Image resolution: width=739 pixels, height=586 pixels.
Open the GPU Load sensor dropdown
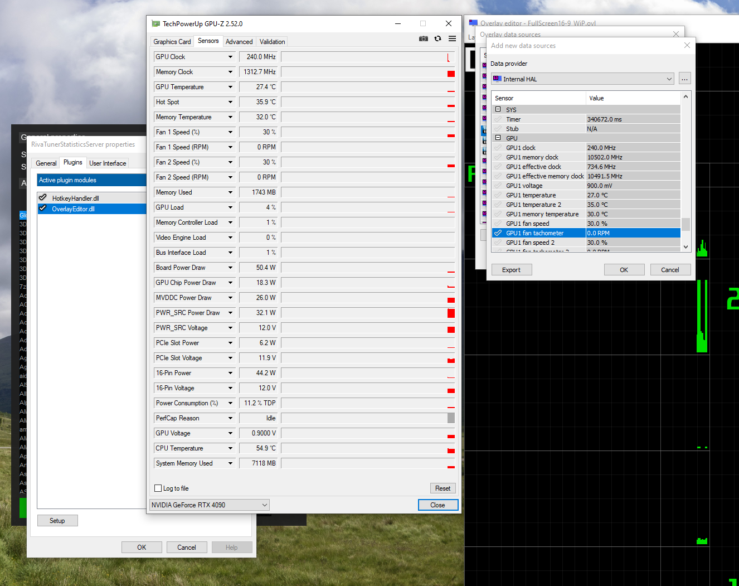[230, 207]
